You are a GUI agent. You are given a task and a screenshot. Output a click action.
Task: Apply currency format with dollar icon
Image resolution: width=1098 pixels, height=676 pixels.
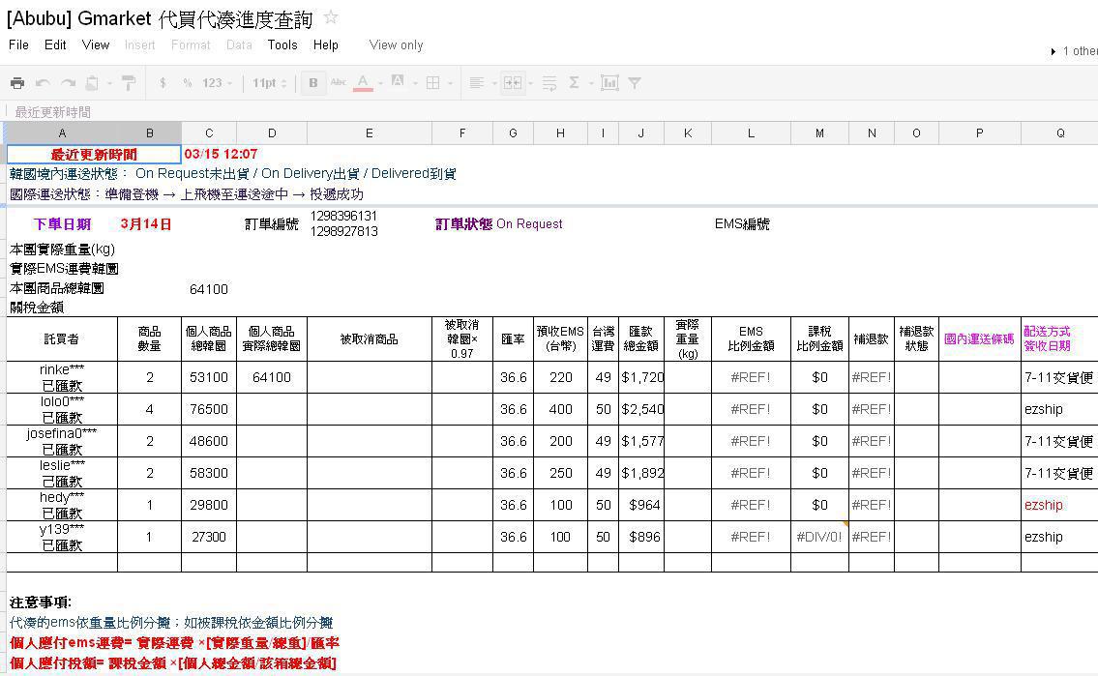click(163, 83)
